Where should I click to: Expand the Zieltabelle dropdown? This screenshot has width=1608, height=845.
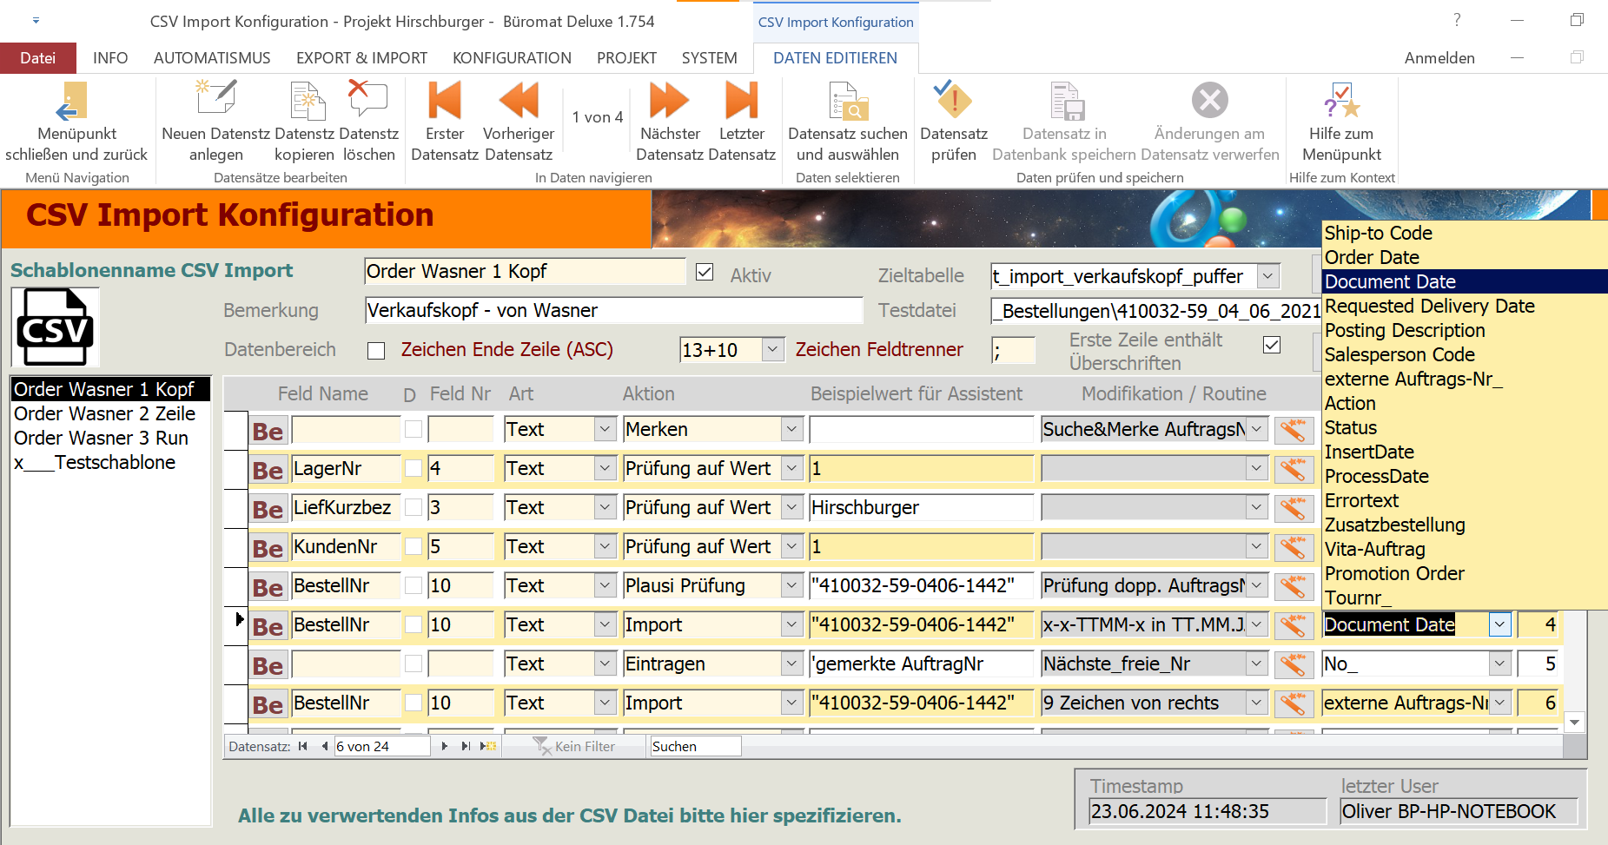click(x=1268, y=276)
